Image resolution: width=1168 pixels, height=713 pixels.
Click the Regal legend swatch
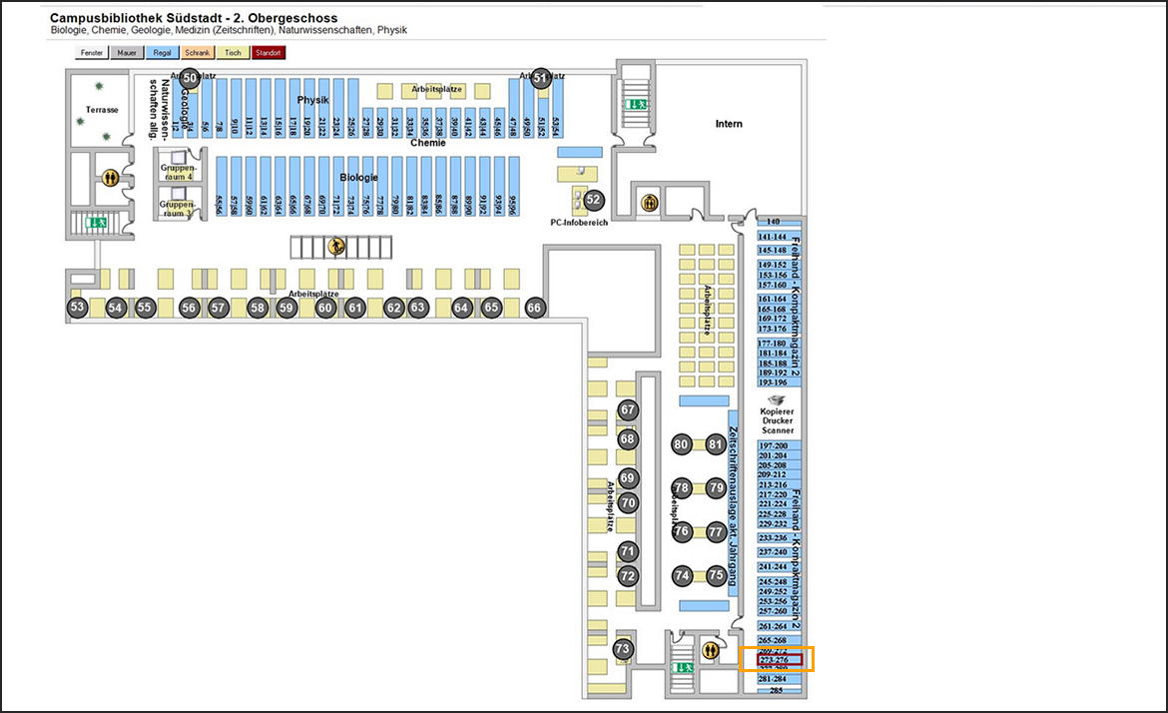163,53
